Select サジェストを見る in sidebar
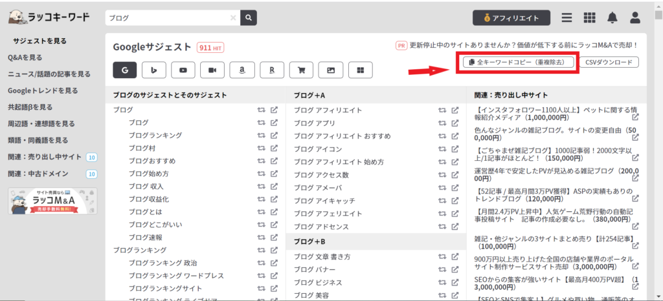Viewport: 663px width, 301px height. [x=39, y=41]
